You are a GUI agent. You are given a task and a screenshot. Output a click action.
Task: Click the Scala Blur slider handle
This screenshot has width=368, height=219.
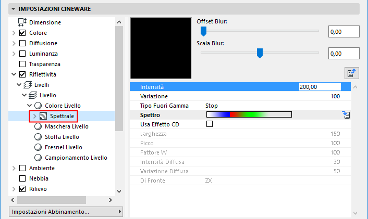point(260,53)
